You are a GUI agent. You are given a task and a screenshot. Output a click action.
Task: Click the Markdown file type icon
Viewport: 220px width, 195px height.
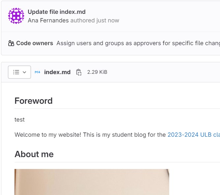(x=38, y=72)
